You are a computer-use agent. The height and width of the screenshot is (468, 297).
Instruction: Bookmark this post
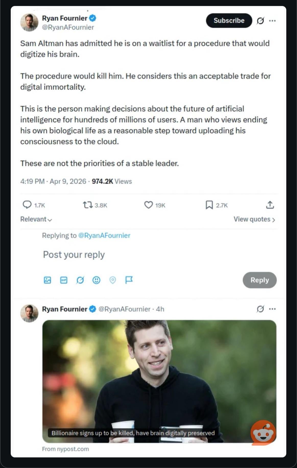(209, 205)
